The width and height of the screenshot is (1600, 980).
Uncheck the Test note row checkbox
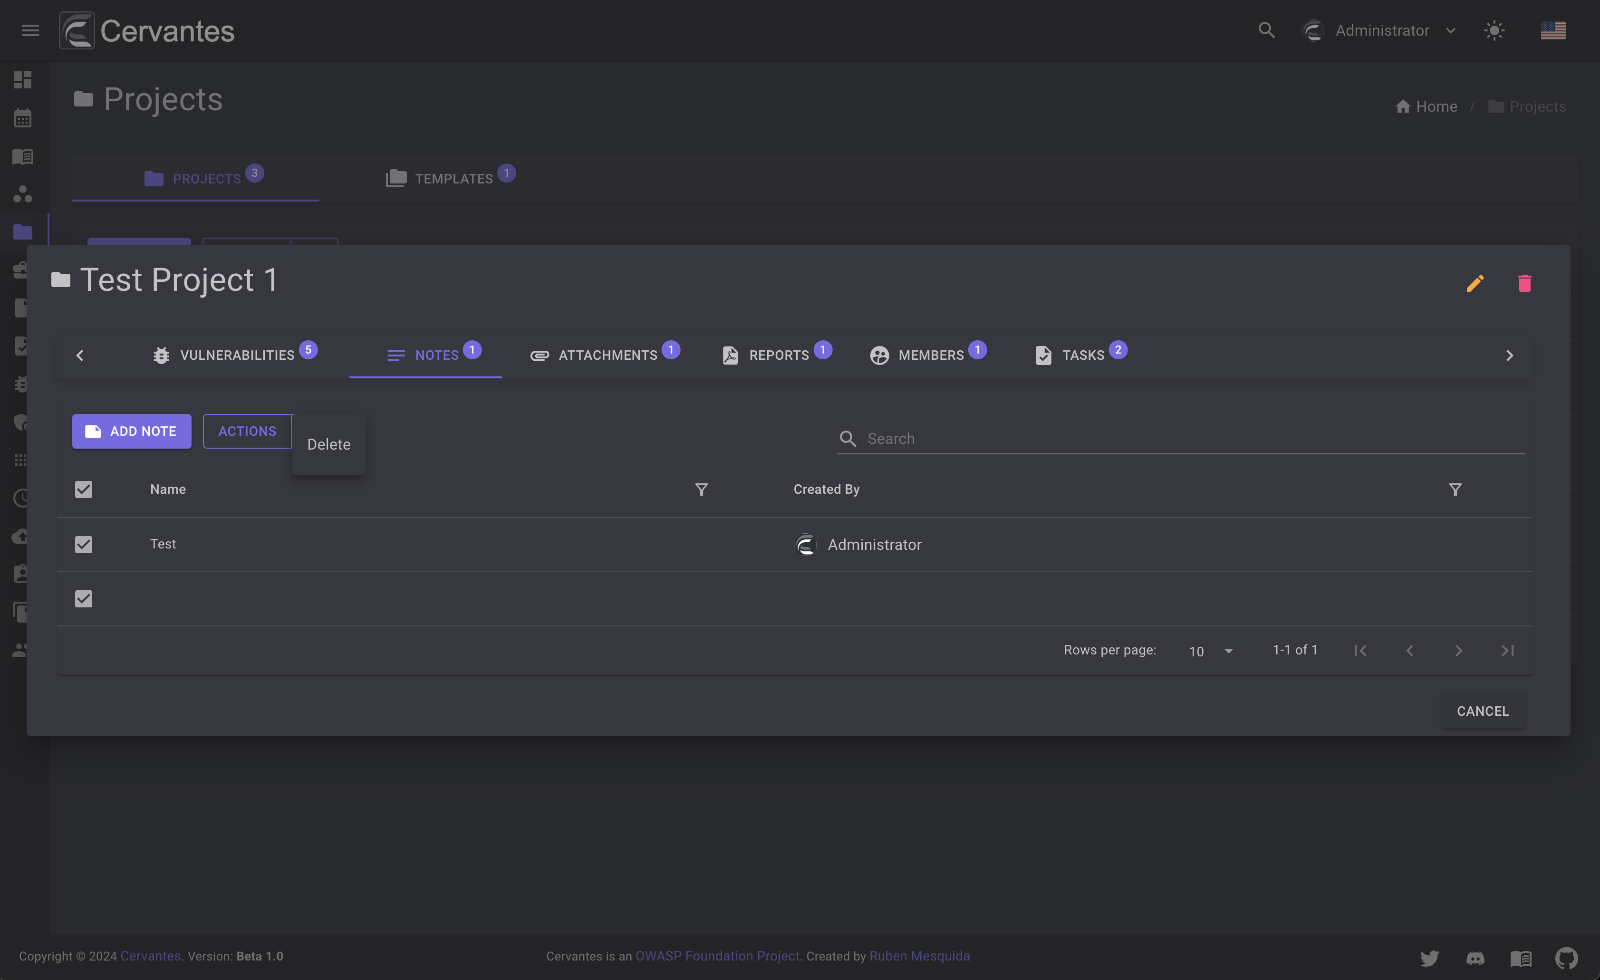[84, 544]
